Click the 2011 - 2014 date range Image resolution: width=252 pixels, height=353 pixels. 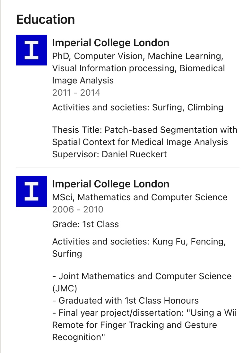76,92
